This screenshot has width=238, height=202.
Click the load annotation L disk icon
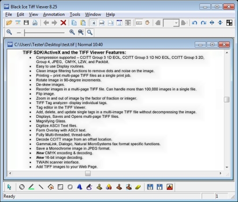pyautogui.click(x=160, y=187)
